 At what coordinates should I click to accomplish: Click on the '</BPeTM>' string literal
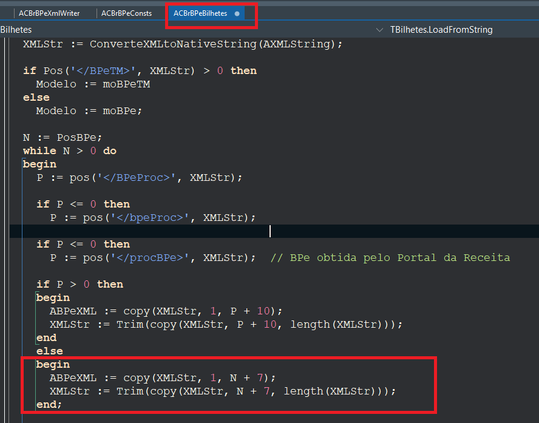[103, 71]
